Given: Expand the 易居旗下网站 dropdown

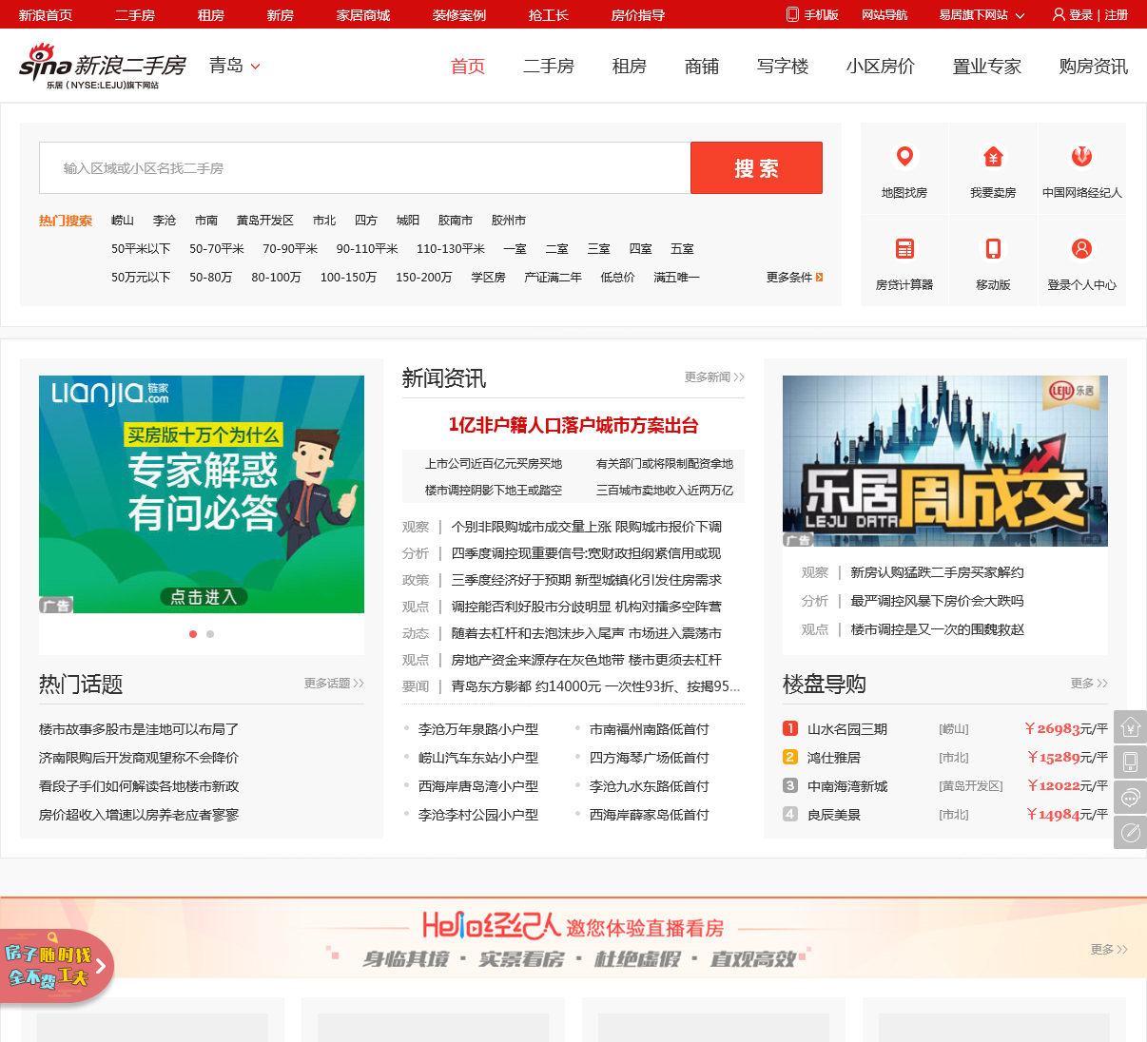Looking at the screenshot, I should (982, 15).
